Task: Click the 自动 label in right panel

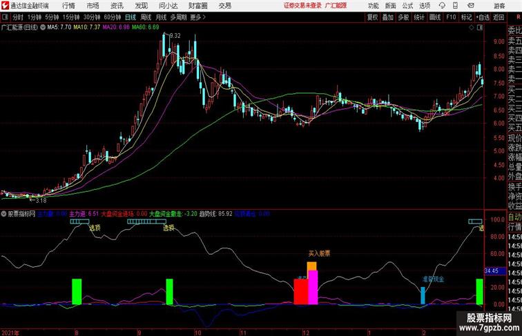Action: coord(514,217)
